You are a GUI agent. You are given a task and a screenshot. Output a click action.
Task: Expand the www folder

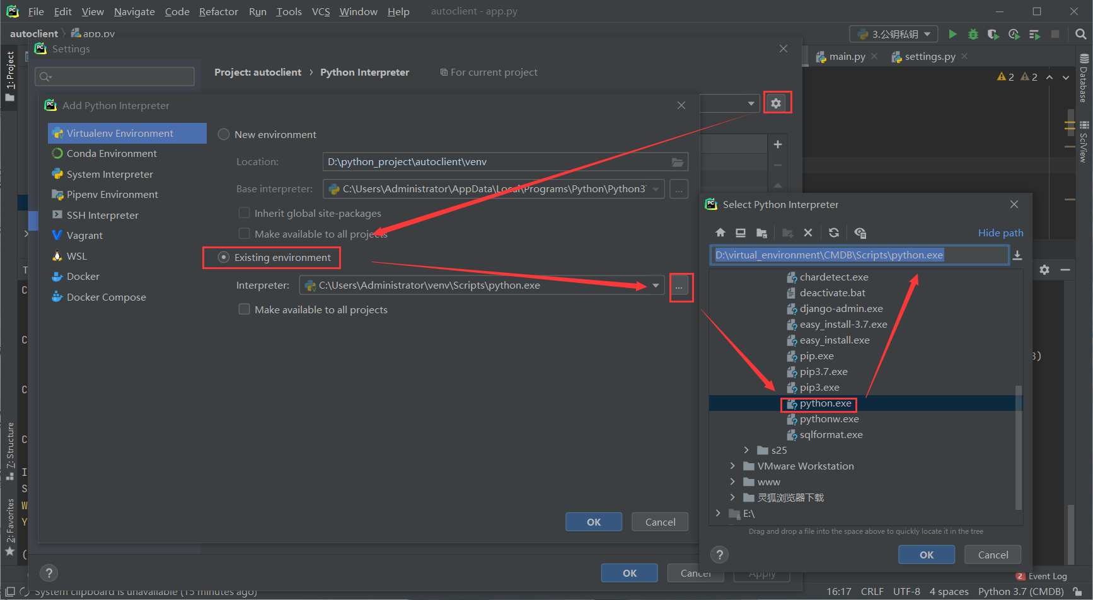click(x=732, y=482)
